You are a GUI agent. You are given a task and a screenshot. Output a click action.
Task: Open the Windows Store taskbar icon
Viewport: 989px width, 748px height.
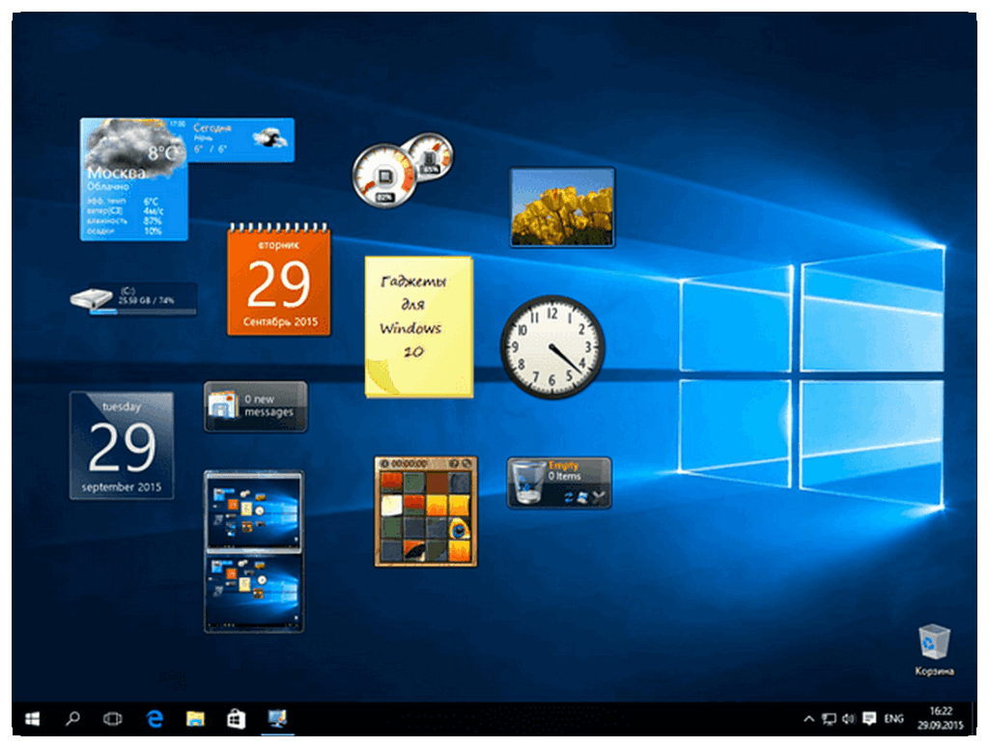coord(236,718)
